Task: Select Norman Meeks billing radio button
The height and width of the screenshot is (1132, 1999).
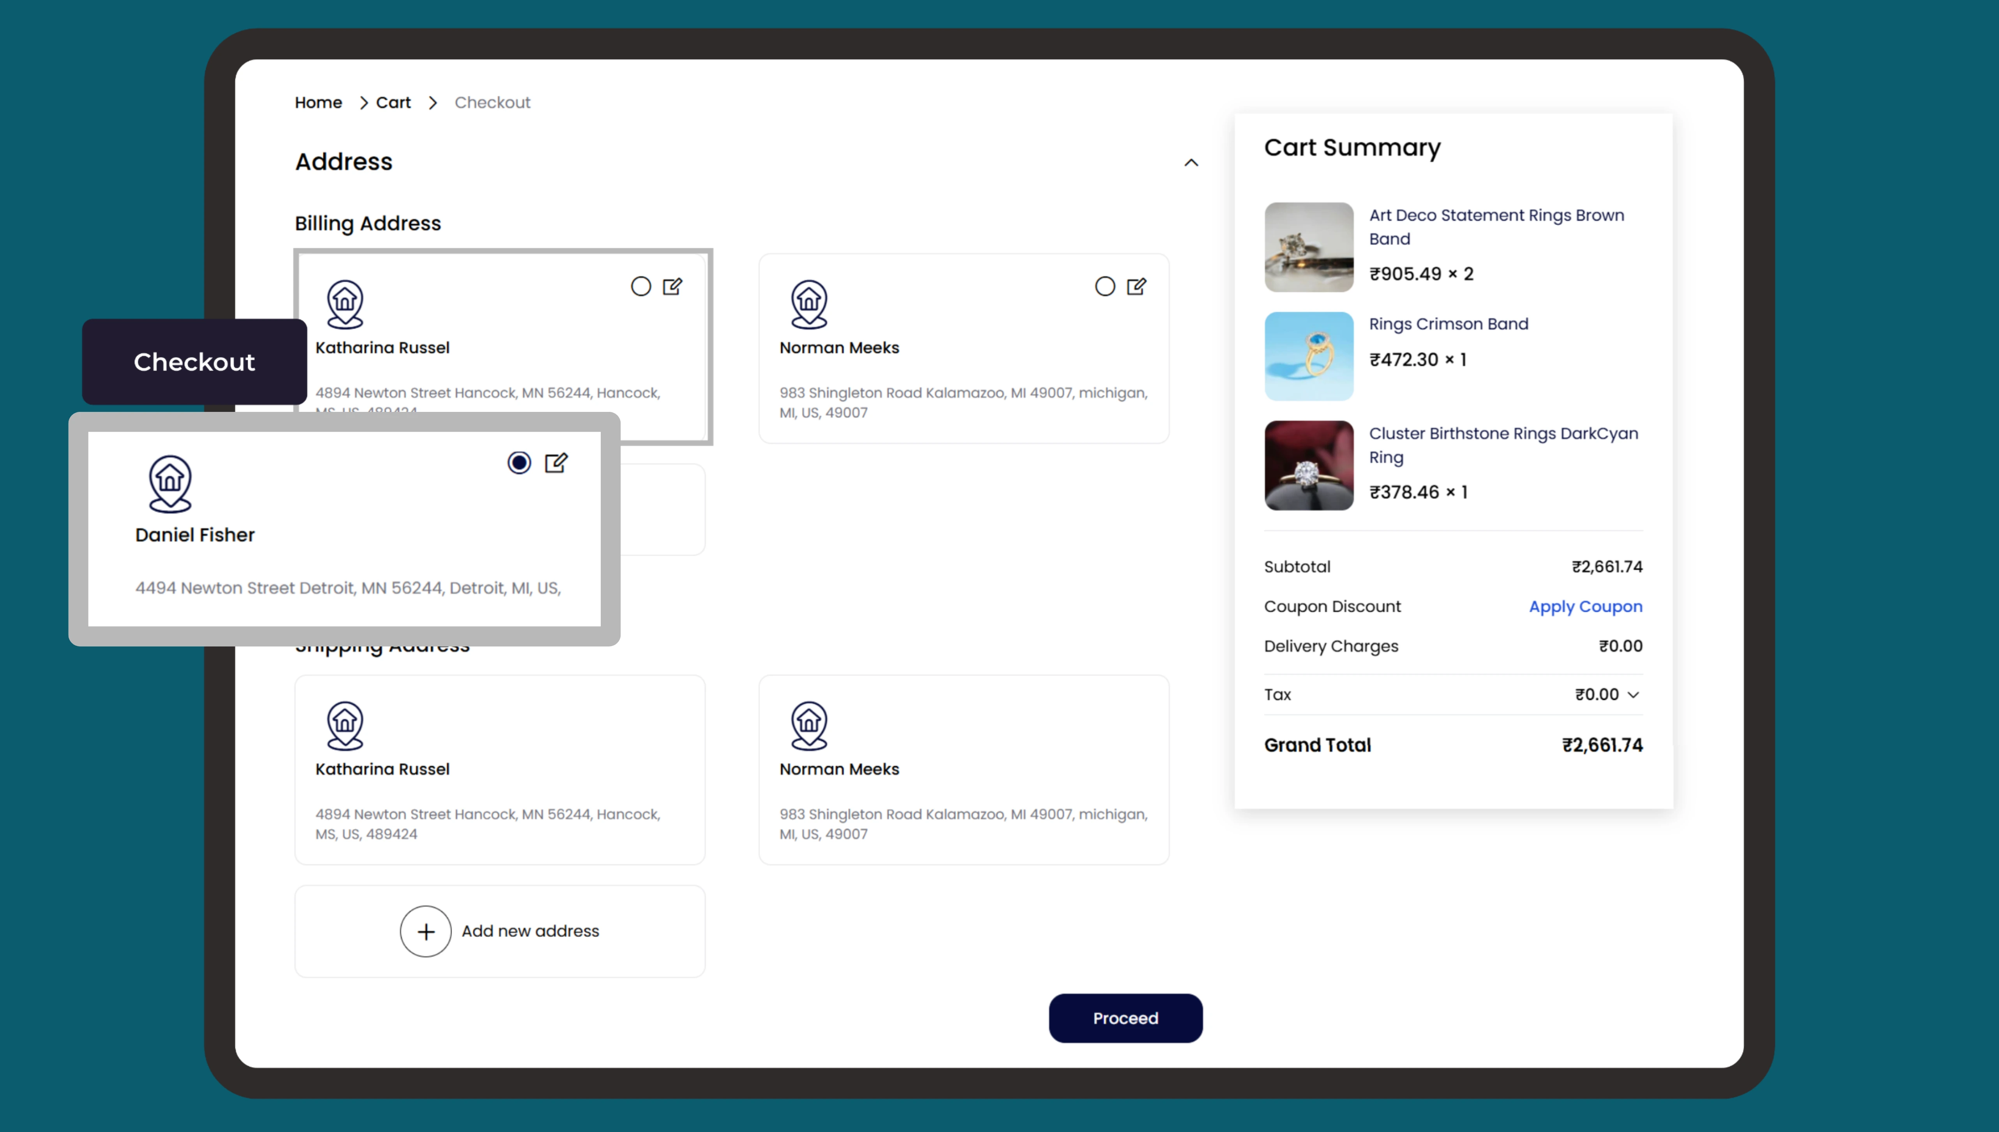Action: [x=1104, y=286]
